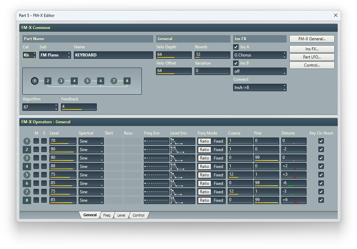Open the Control tab
The image size is (357, 249).
(x=138, y=215)
